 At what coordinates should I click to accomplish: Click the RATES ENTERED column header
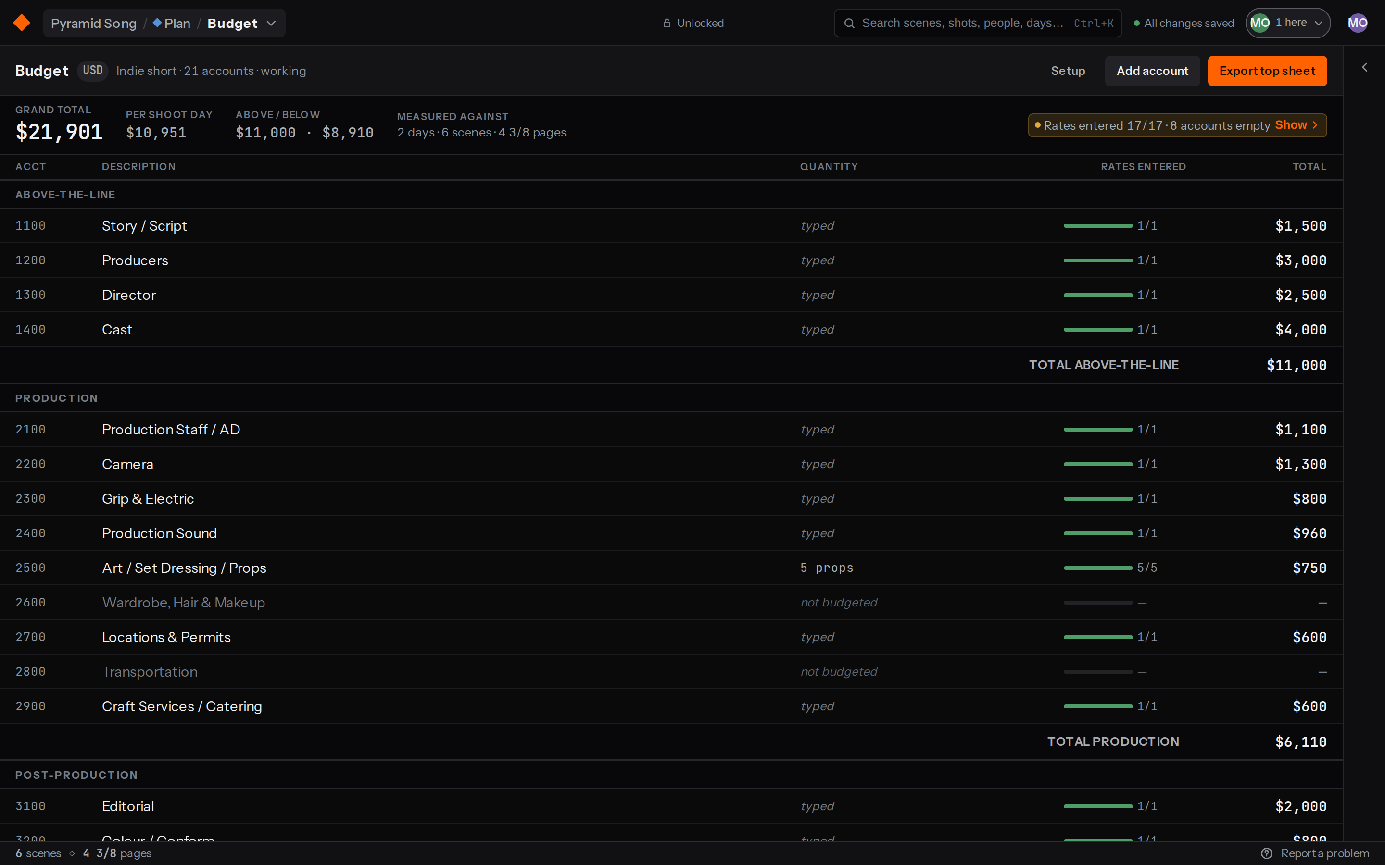tap(1143, 166)
